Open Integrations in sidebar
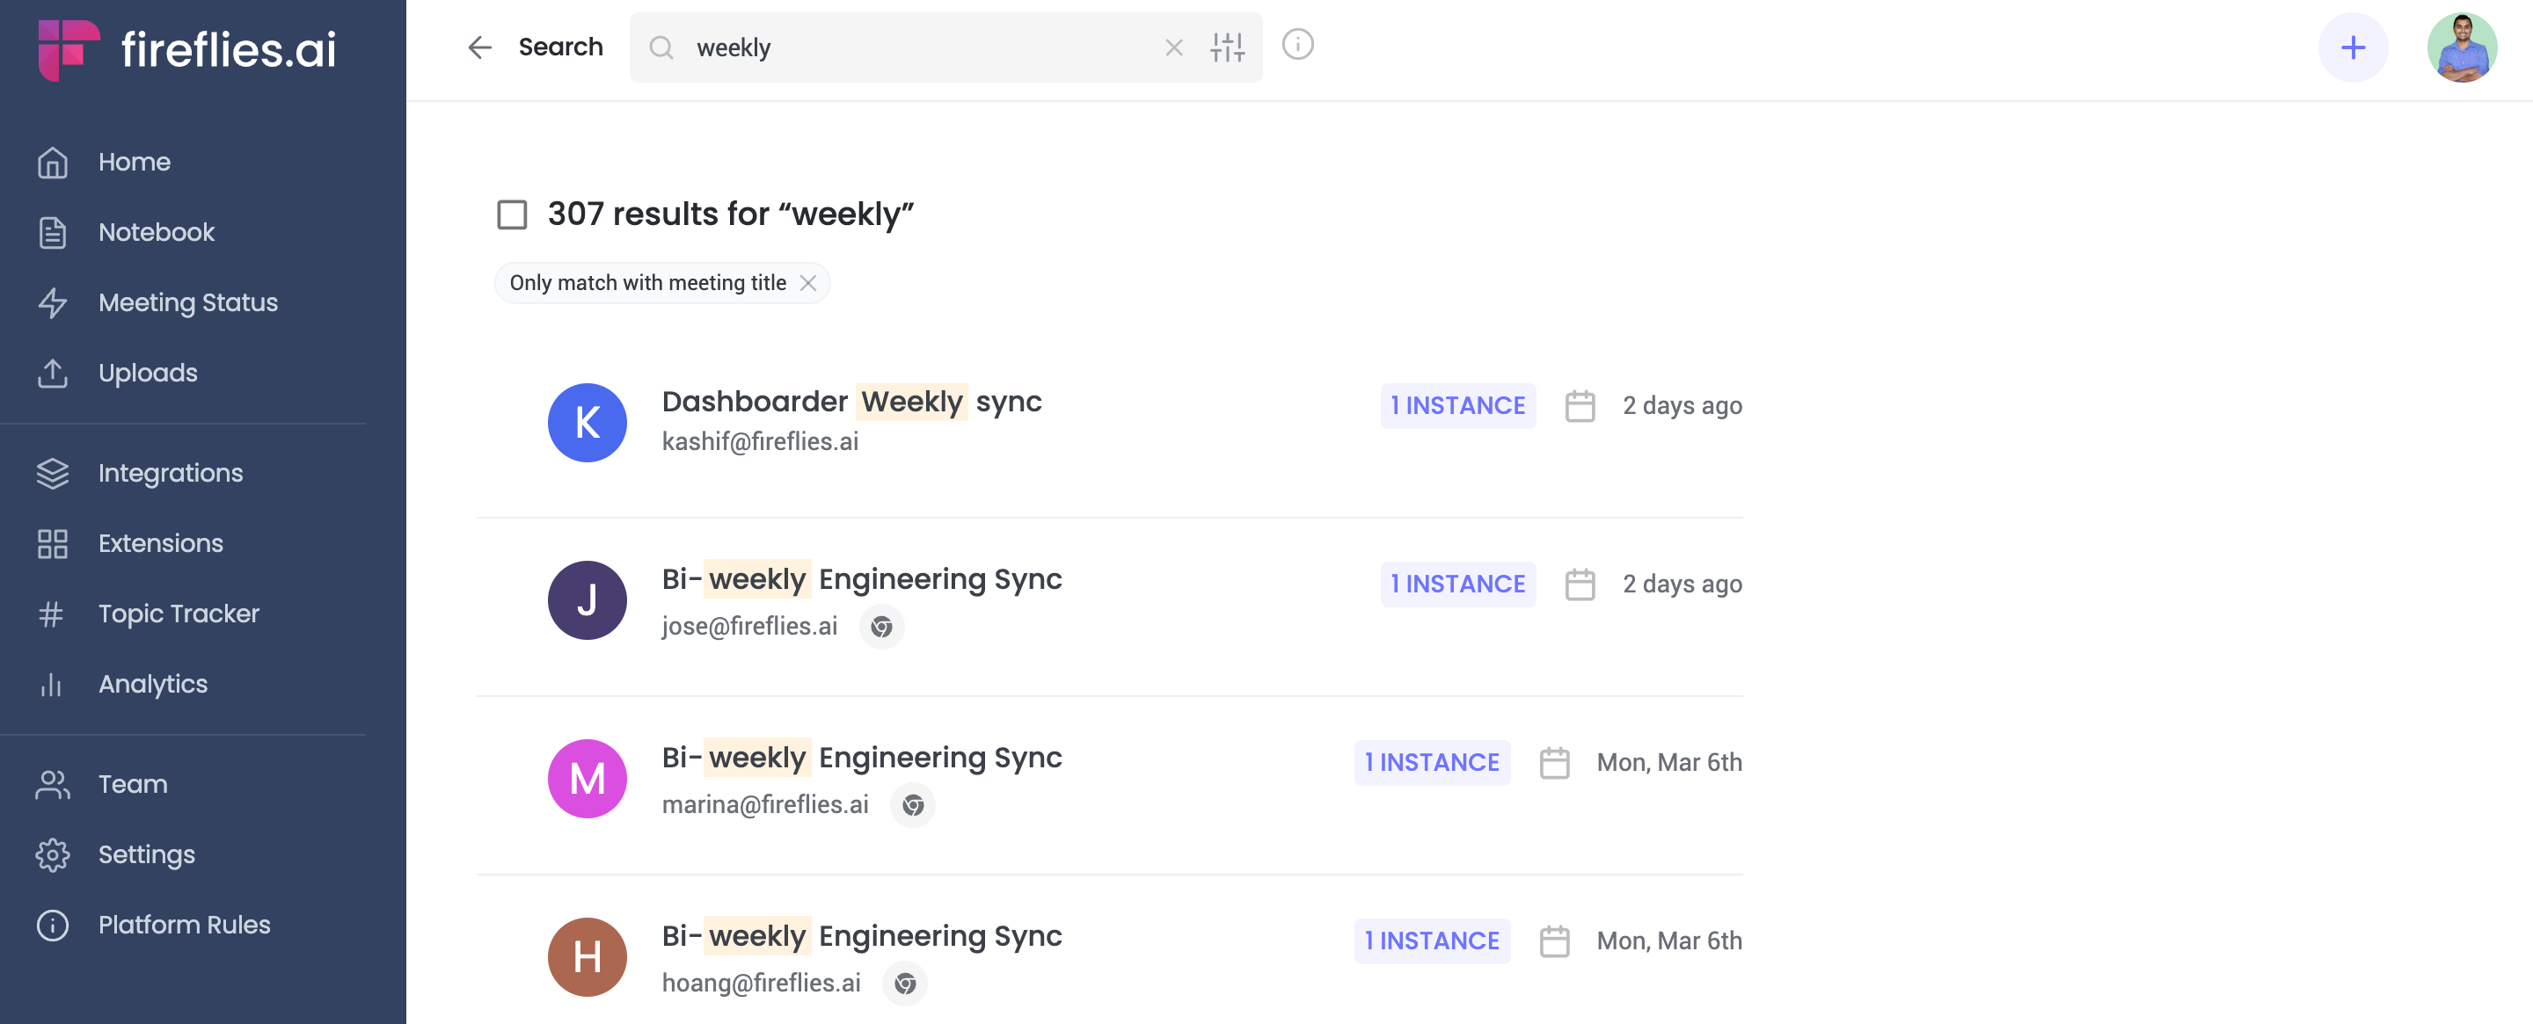 coord(170,473)
